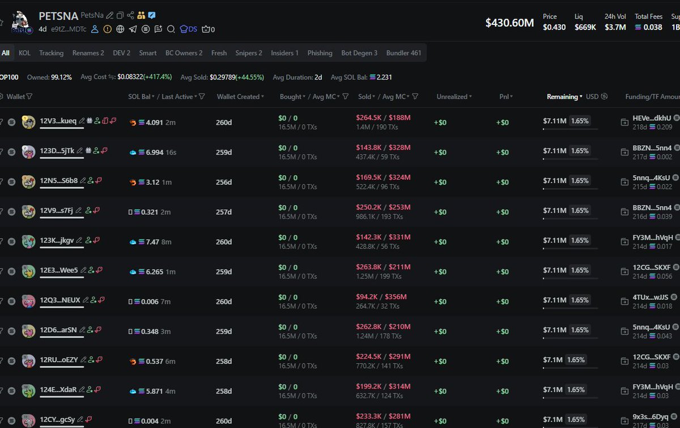Image resolution: width=680 pixels, height=428 pixels.
Task: Open the Telegram link icon
Action: tap(133, 29)
